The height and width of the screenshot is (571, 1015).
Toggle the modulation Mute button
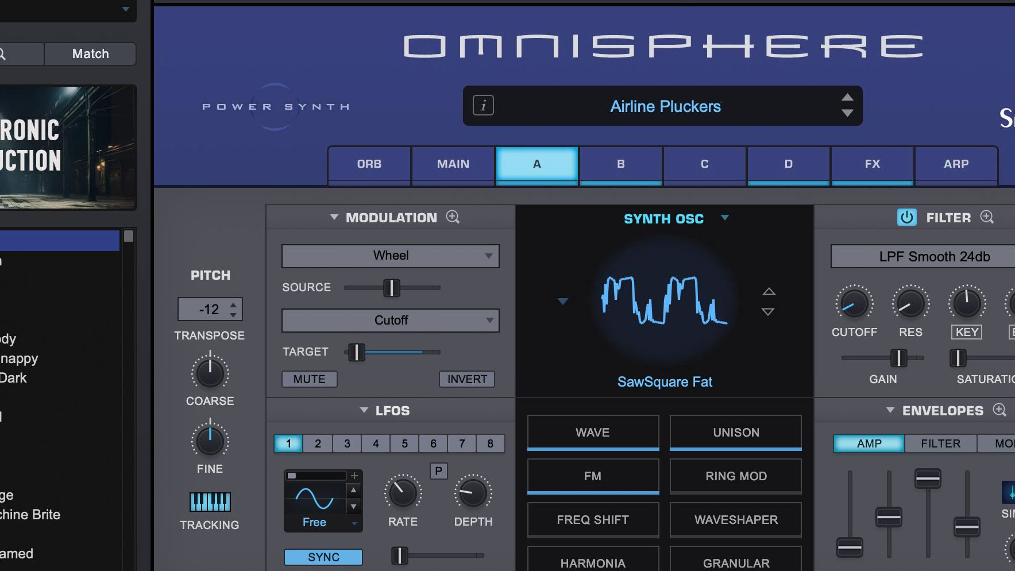coord(309,379)
